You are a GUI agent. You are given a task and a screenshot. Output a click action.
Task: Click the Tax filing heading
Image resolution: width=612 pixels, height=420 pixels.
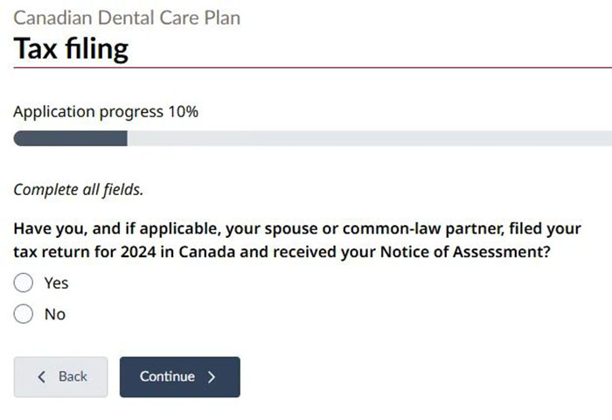[x=71, y=49]
